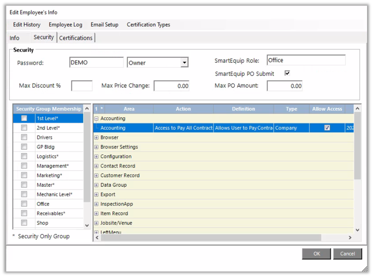Click the Max Discount % field
373x277 pixels.
coord(81,86)
